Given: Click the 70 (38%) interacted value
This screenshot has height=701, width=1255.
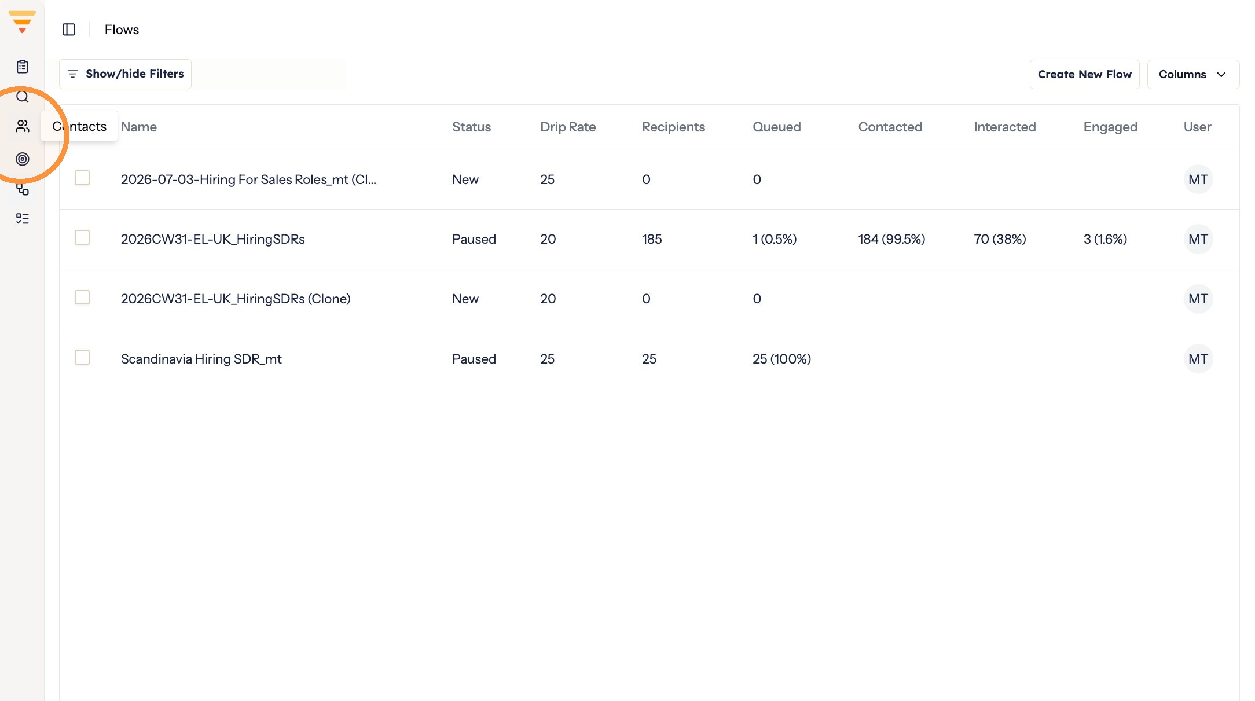Looking at the screenshot, I should (1000, 239).
